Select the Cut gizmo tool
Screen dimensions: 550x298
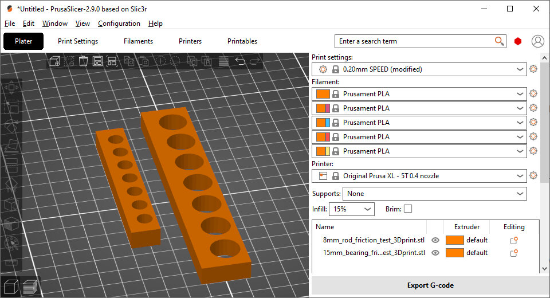(11, 165)
